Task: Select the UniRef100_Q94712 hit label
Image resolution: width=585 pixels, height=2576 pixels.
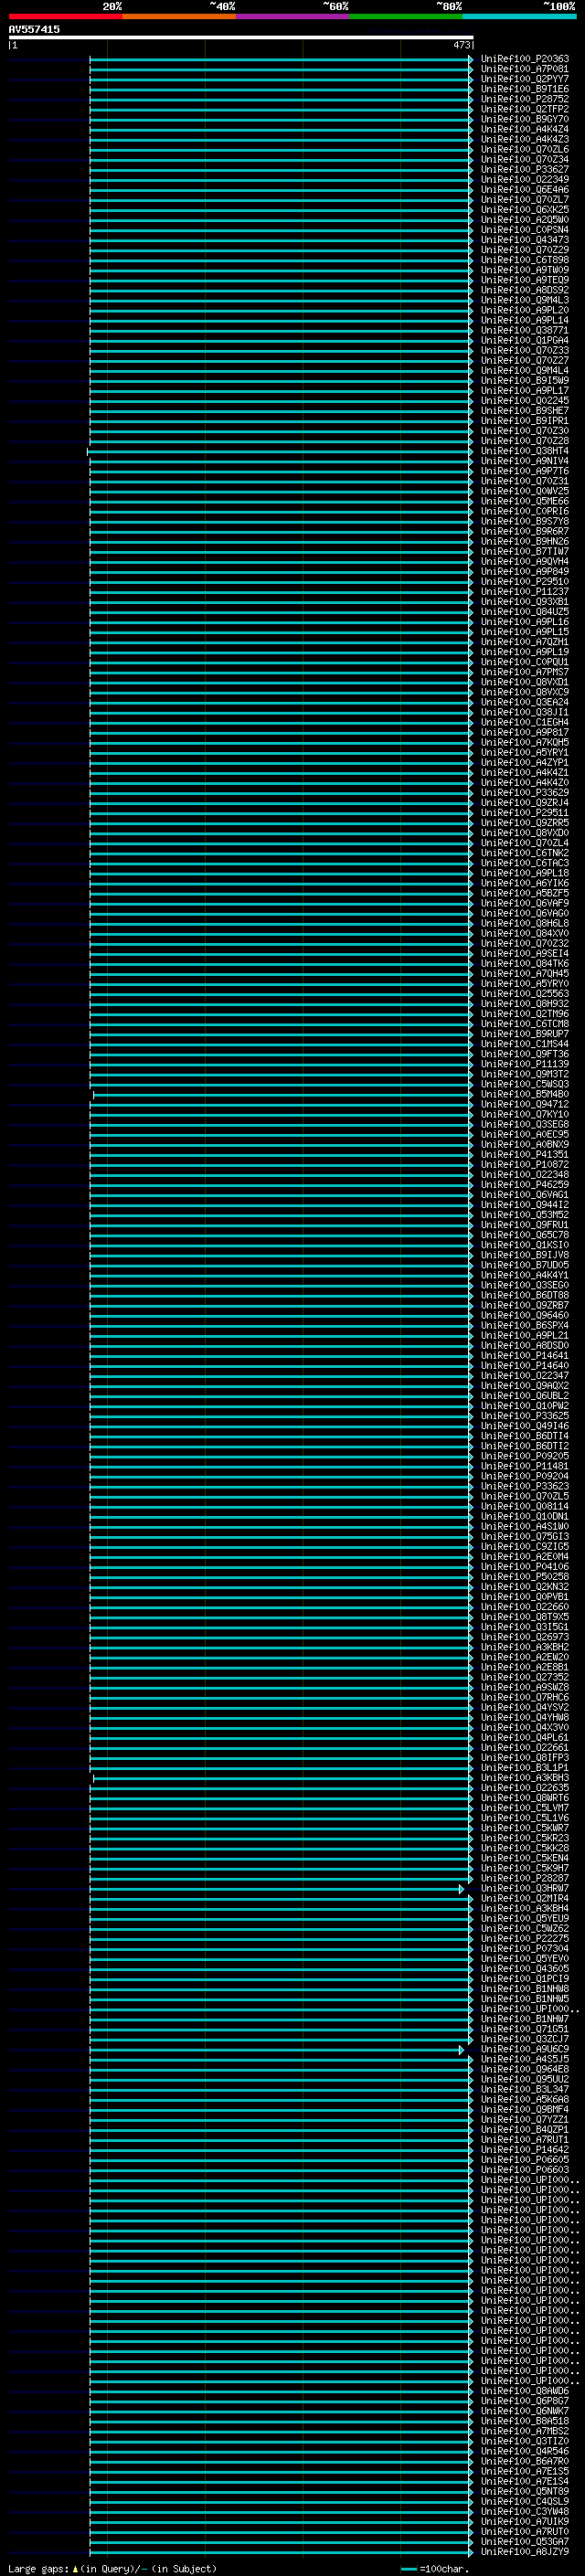Action: click(525, 1104)
